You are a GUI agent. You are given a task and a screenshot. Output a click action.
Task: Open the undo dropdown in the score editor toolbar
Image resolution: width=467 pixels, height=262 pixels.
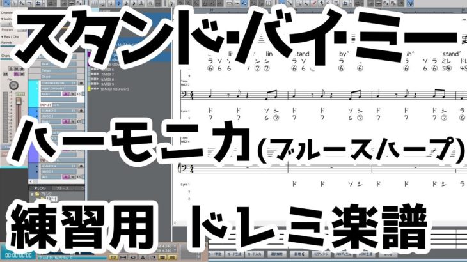(x=351, y=4)
